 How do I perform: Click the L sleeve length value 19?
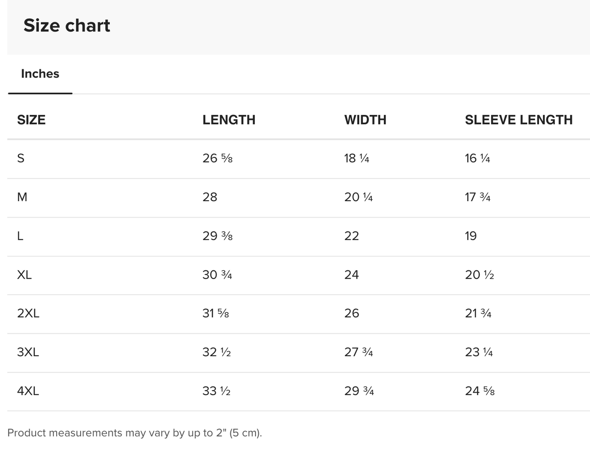pos(471,236)
